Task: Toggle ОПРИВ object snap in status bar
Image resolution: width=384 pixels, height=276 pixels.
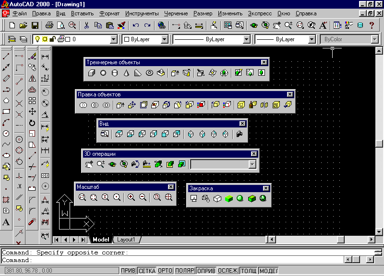Action: point(206,271)
